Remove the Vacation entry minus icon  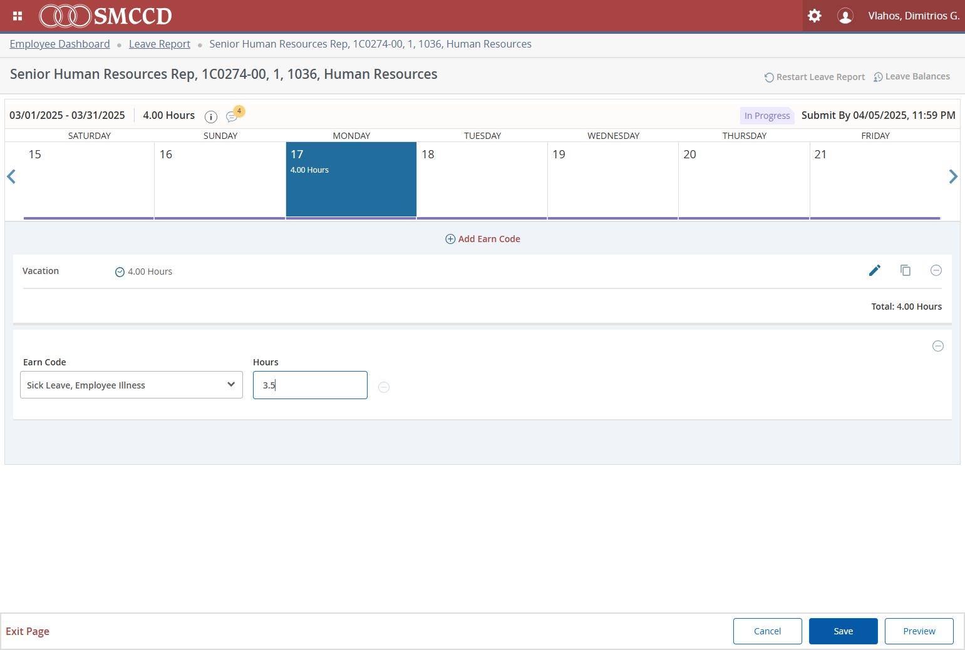936,270
